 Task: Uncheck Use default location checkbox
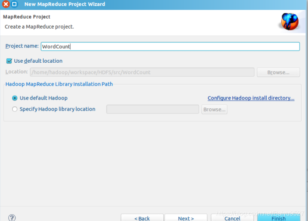[x=9, y=61]
